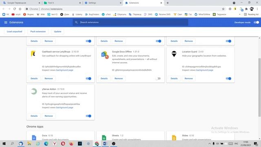Enable Google Docs Offline extension
The height and width of the screenshot is (147, 261).
point(158,78)
